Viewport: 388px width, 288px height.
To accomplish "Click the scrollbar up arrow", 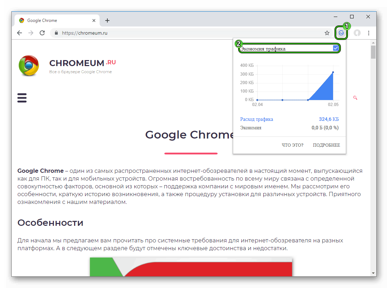I will [x=373, y=43].
